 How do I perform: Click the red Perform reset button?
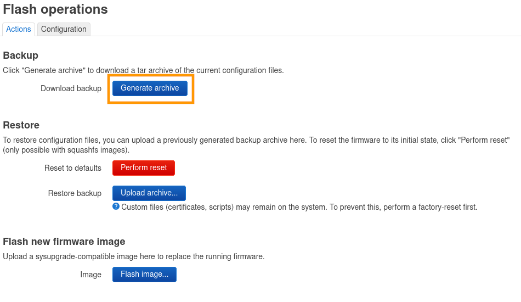click(144, 167)
